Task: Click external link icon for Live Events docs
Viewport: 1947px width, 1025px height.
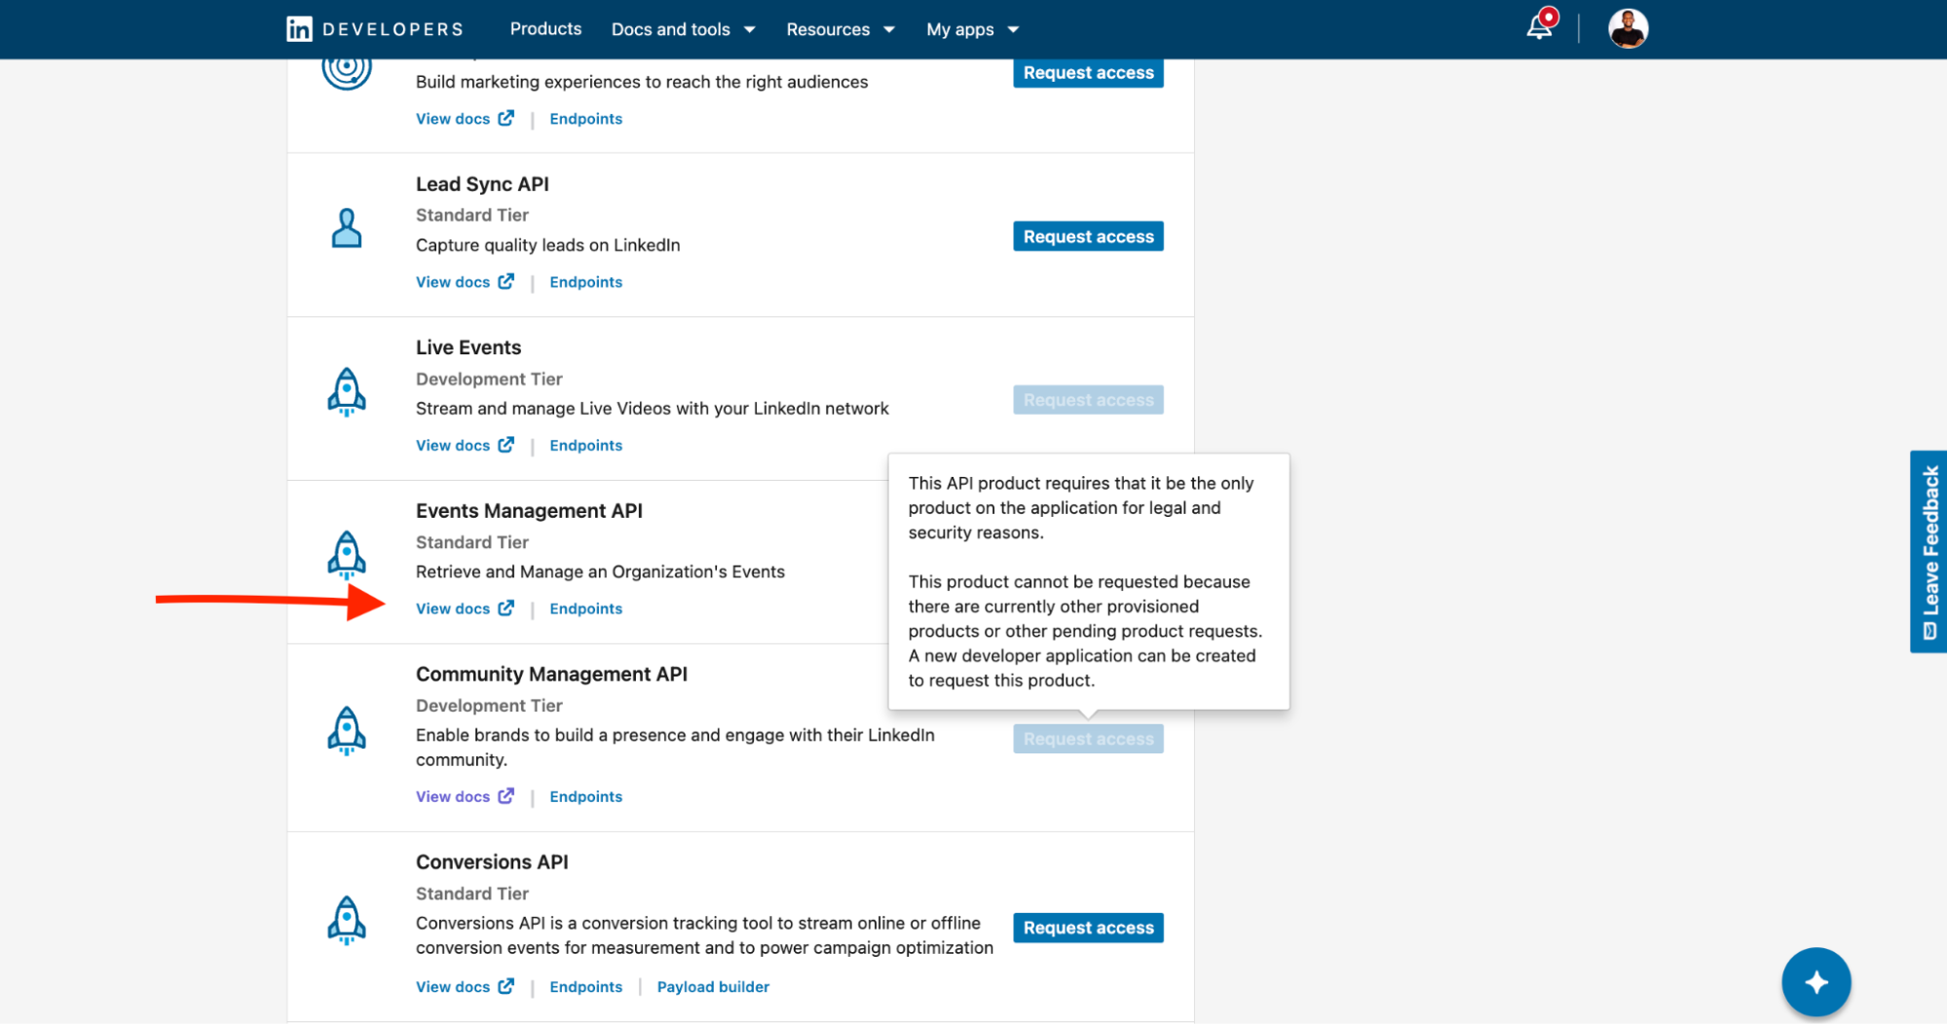Action: [505, 445]
